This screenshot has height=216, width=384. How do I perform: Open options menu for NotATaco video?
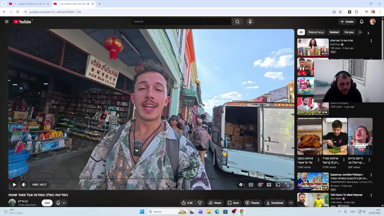[x=371, y=41]
